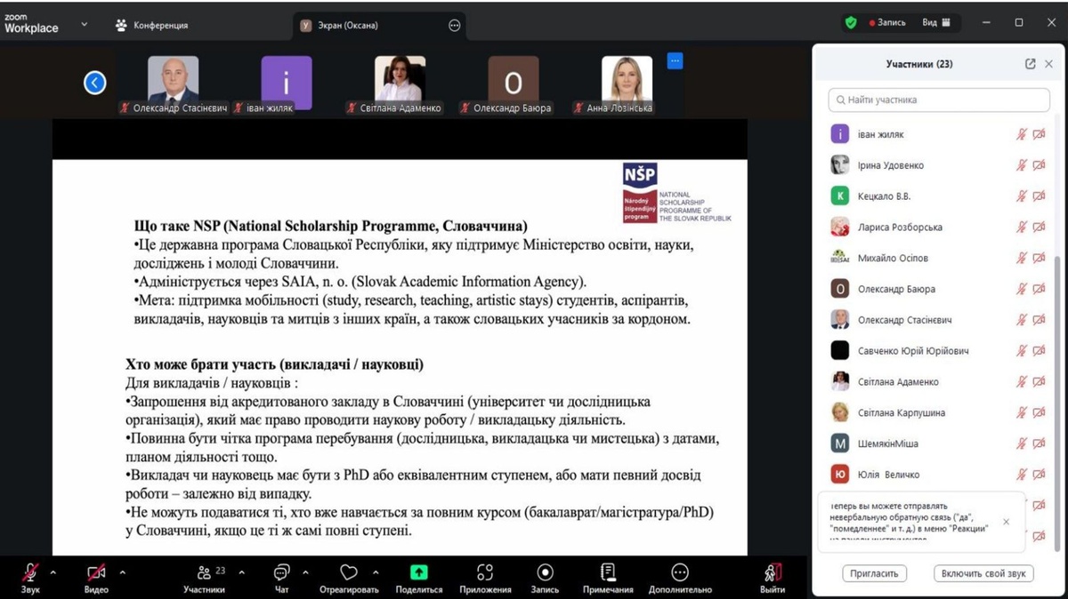Click the Найти участника search field
The width and height of the screenshot is (1068, 599).
[938, 100]
